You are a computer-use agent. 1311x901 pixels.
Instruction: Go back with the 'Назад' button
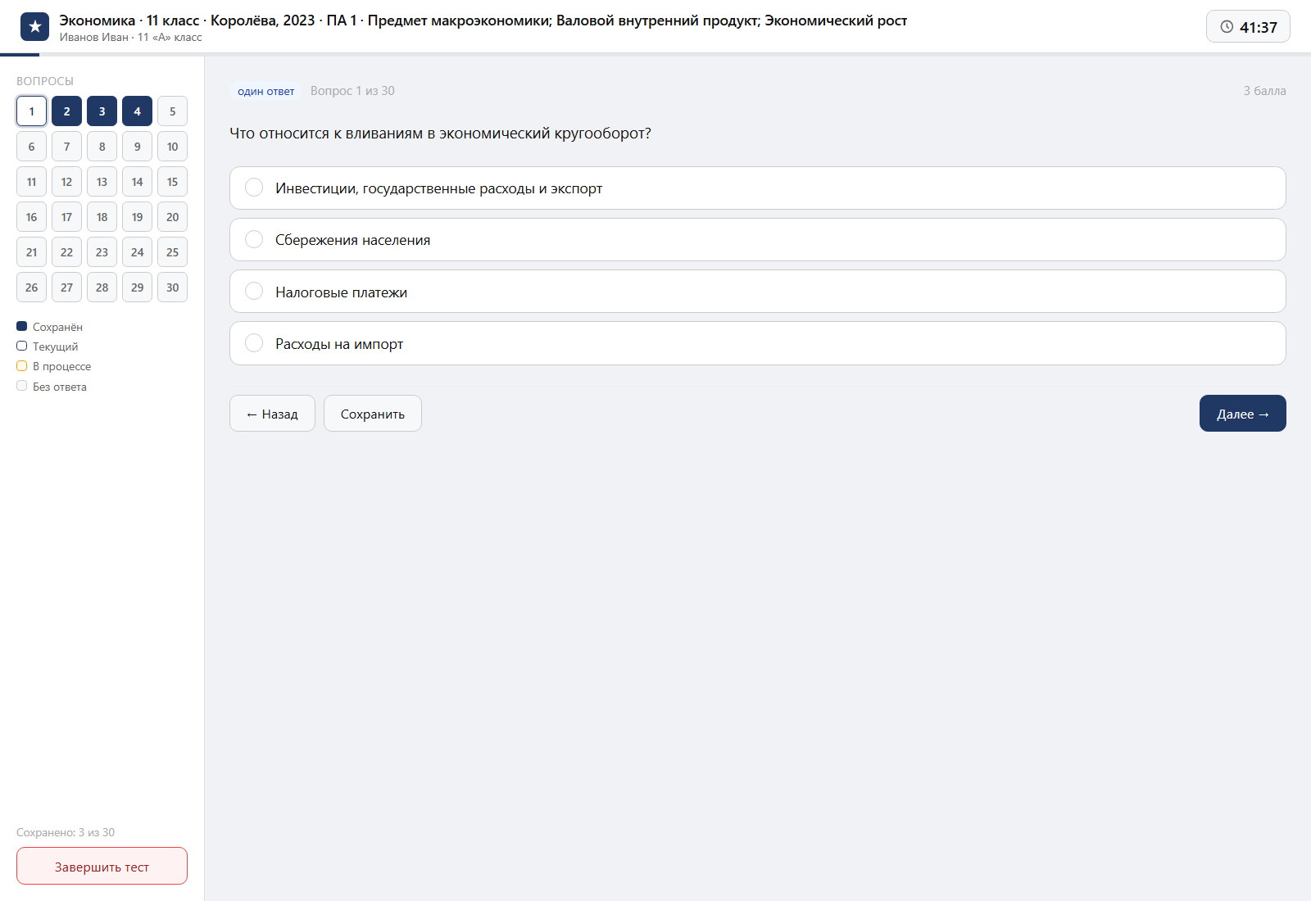(272, 414)
